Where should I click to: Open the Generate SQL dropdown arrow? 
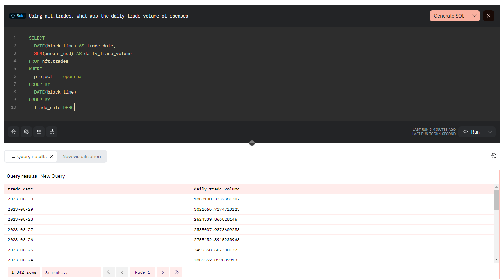[475, 16]
